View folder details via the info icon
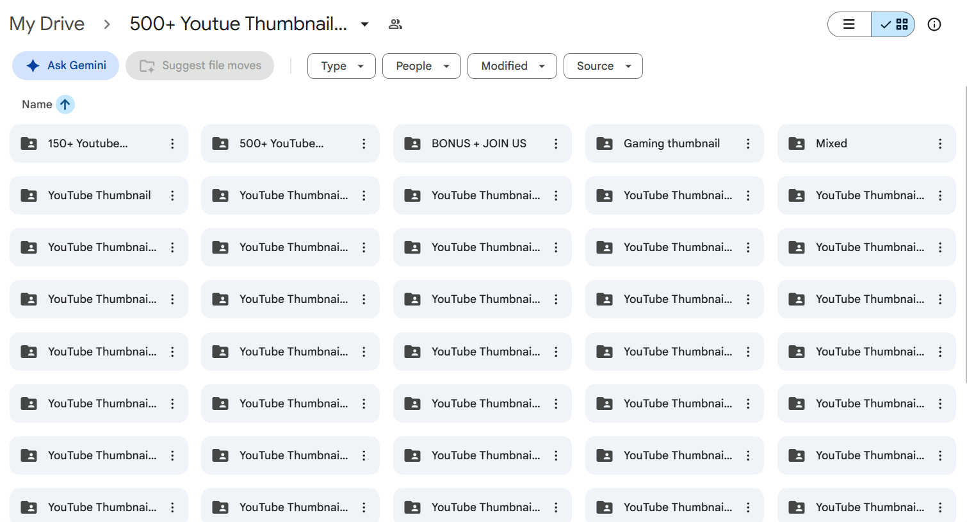Image resolution: width=967 pixels, height=522 pixels. (x=934, y=24)
